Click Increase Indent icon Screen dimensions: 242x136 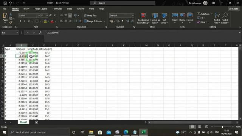pos(80,21)
